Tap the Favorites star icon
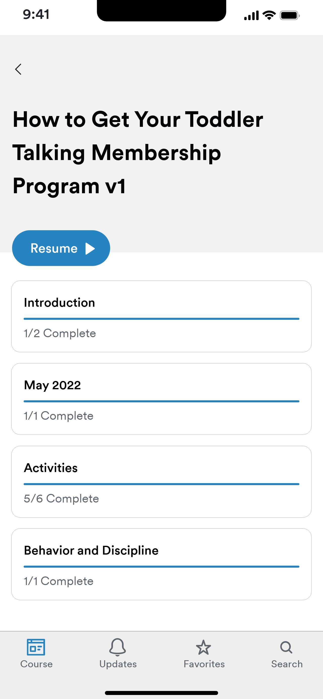Viewport: 323px width, 699px height. [204, 647]
